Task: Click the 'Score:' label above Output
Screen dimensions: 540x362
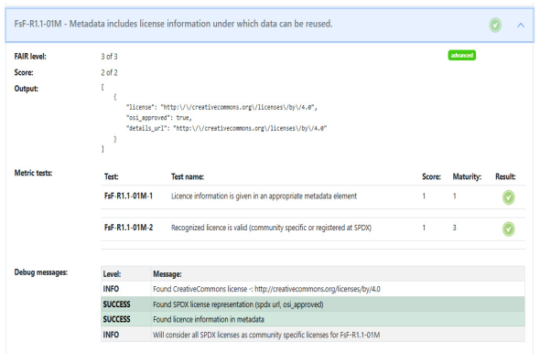Action: tap(24, 72)
